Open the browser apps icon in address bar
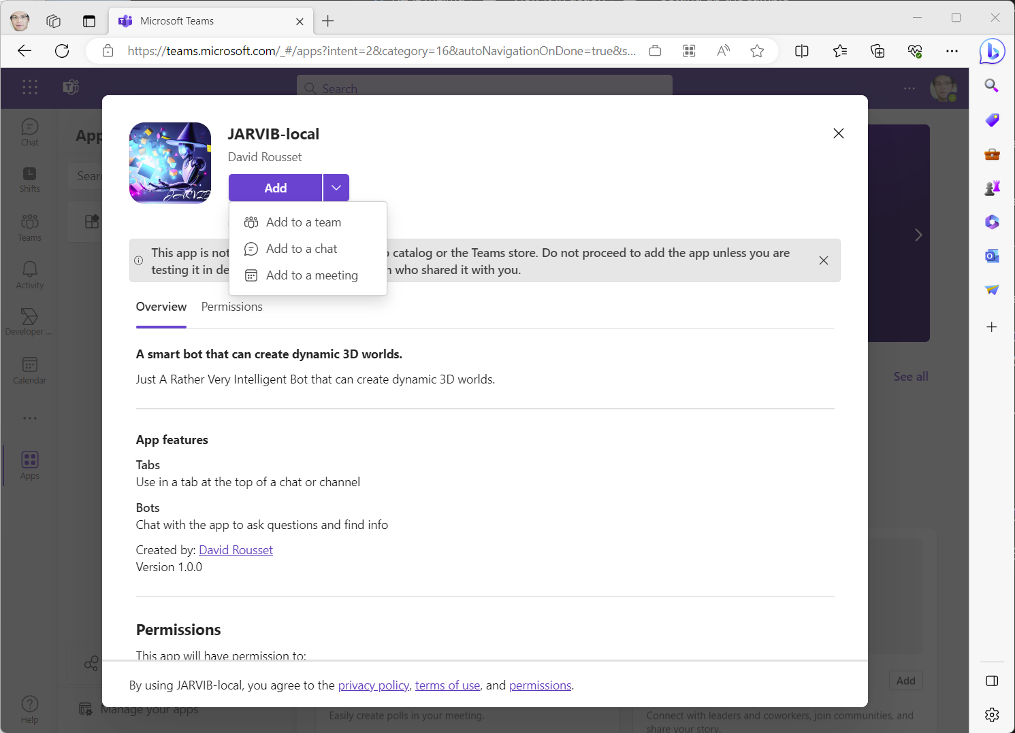This screenshot has height=733, width=1015. [689, 51]
